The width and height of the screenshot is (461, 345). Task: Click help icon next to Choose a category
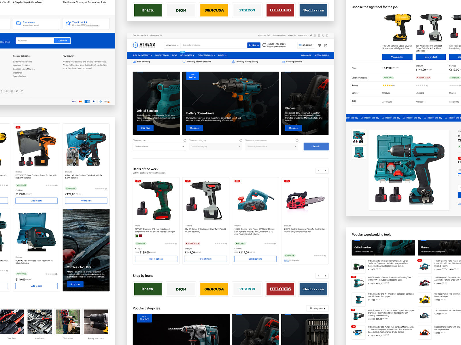tap(241, 140)
